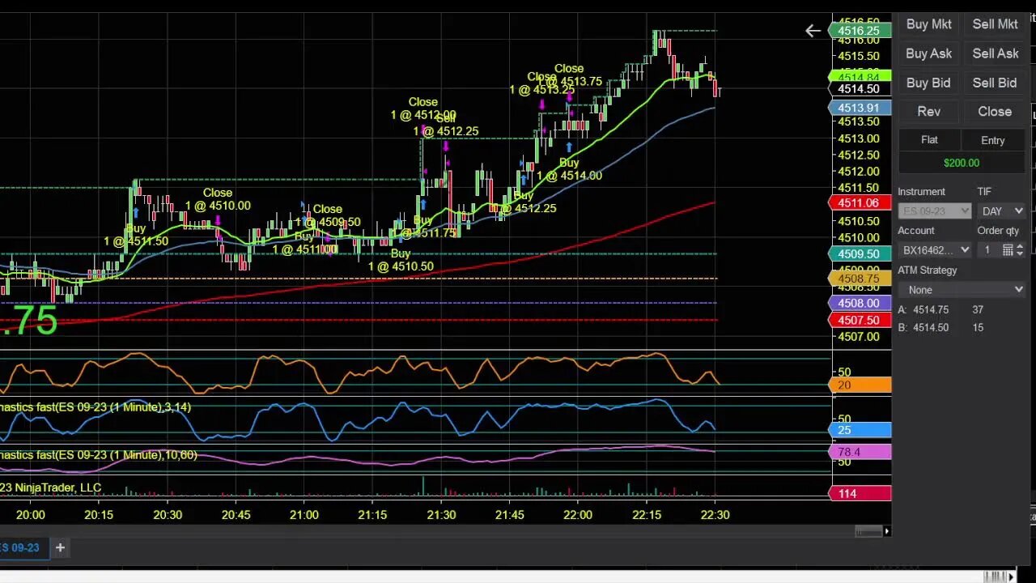Image resolution: width=1036 pixels, height=583 pixels.
Task: Click the 'Buy 1 @ 4510.50' execution label
Action: pyautogui.click(x=401, y=260)
